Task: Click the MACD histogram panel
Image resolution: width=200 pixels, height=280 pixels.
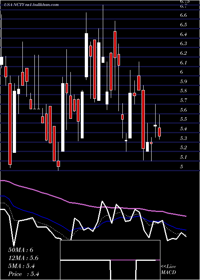Action: 110,260
